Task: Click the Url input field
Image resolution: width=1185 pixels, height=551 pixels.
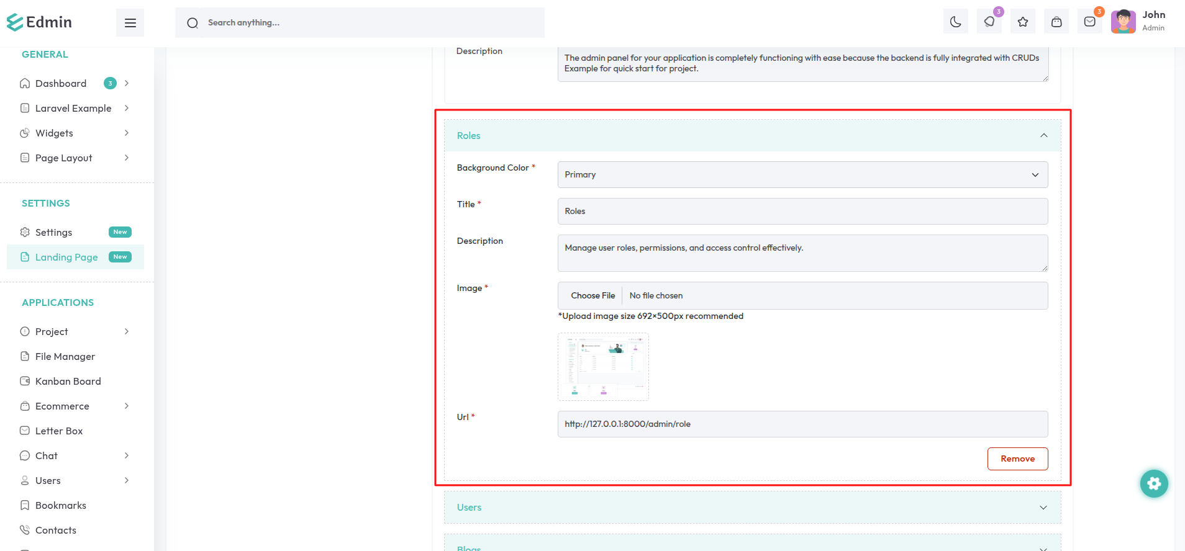Action: click(x=802, y=424)
